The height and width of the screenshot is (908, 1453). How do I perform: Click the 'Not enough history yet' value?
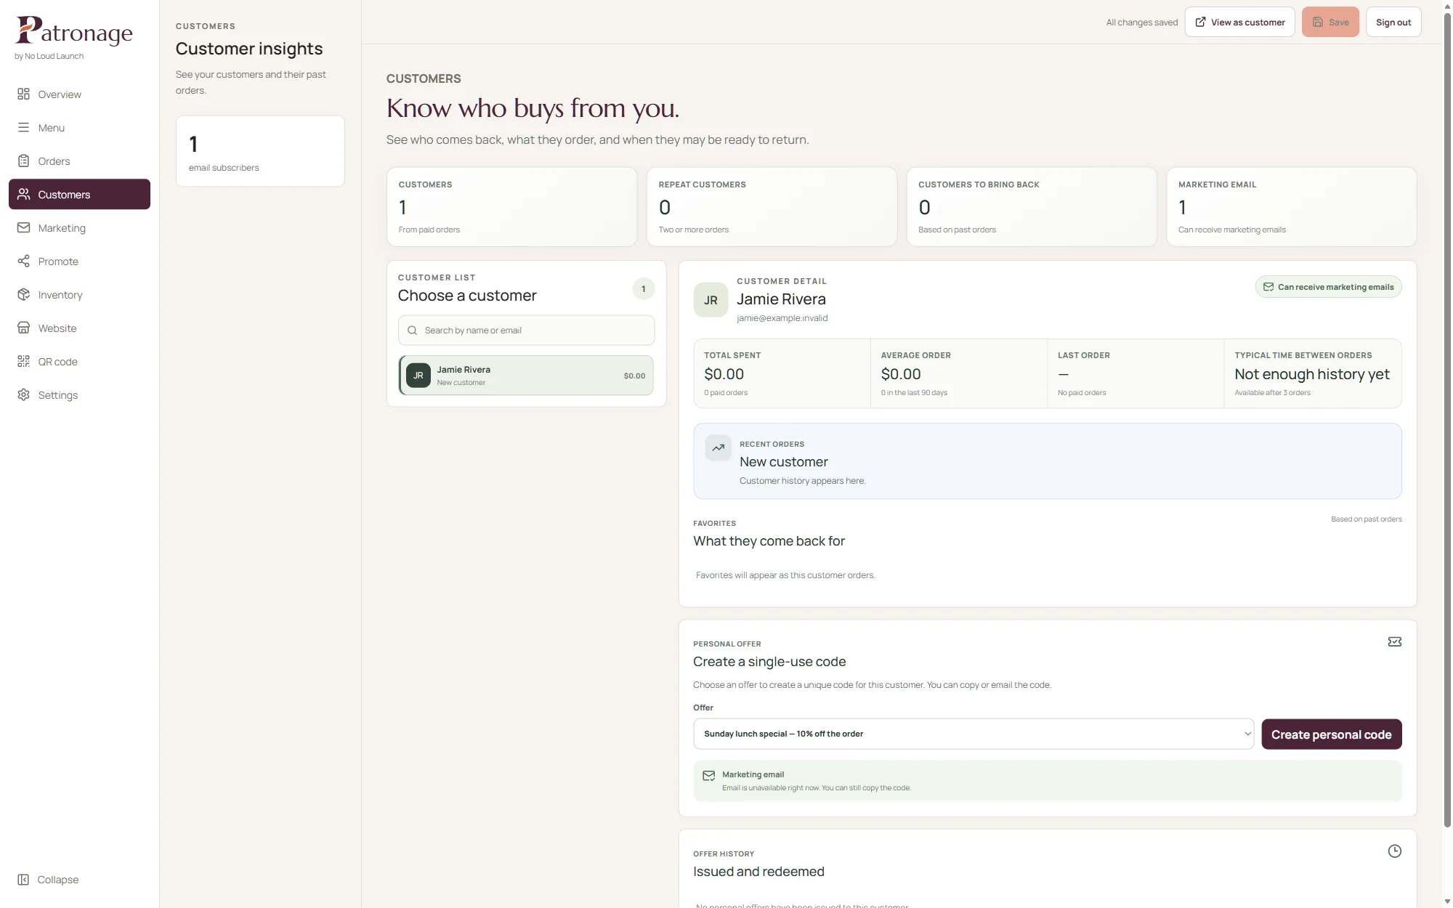point(1311,374)
